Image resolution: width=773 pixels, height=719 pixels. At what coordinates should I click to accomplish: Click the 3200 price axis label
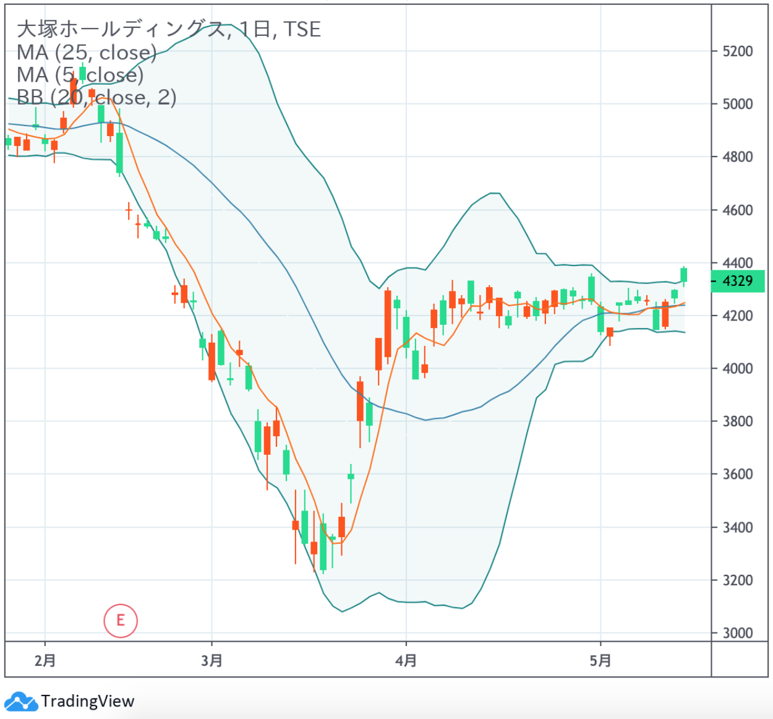point(738,580)
